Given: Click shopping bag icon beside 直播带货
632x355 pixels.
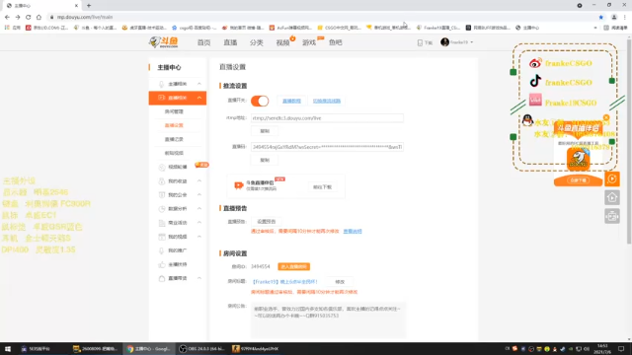Looking at the screenshot, I should click(x=162, y=278).
